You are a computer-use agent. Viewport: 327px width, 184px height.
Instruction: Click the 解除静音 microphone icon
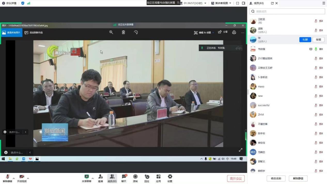(x=7, y=177)
